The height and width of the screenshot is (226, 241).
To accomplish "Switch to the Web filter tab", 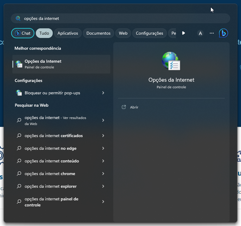I will [123, 33].
